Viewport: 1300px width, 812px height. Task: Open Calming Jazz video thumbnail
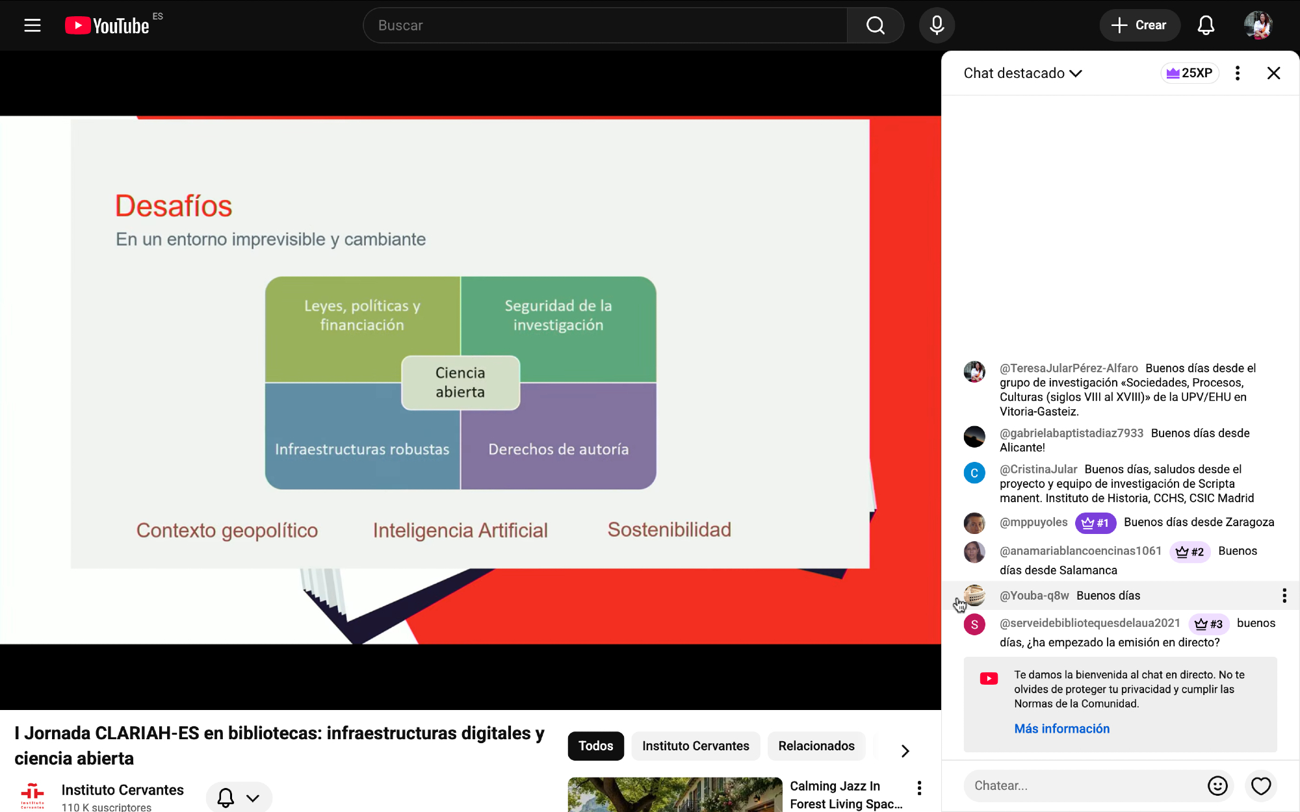tap(675, 794)
